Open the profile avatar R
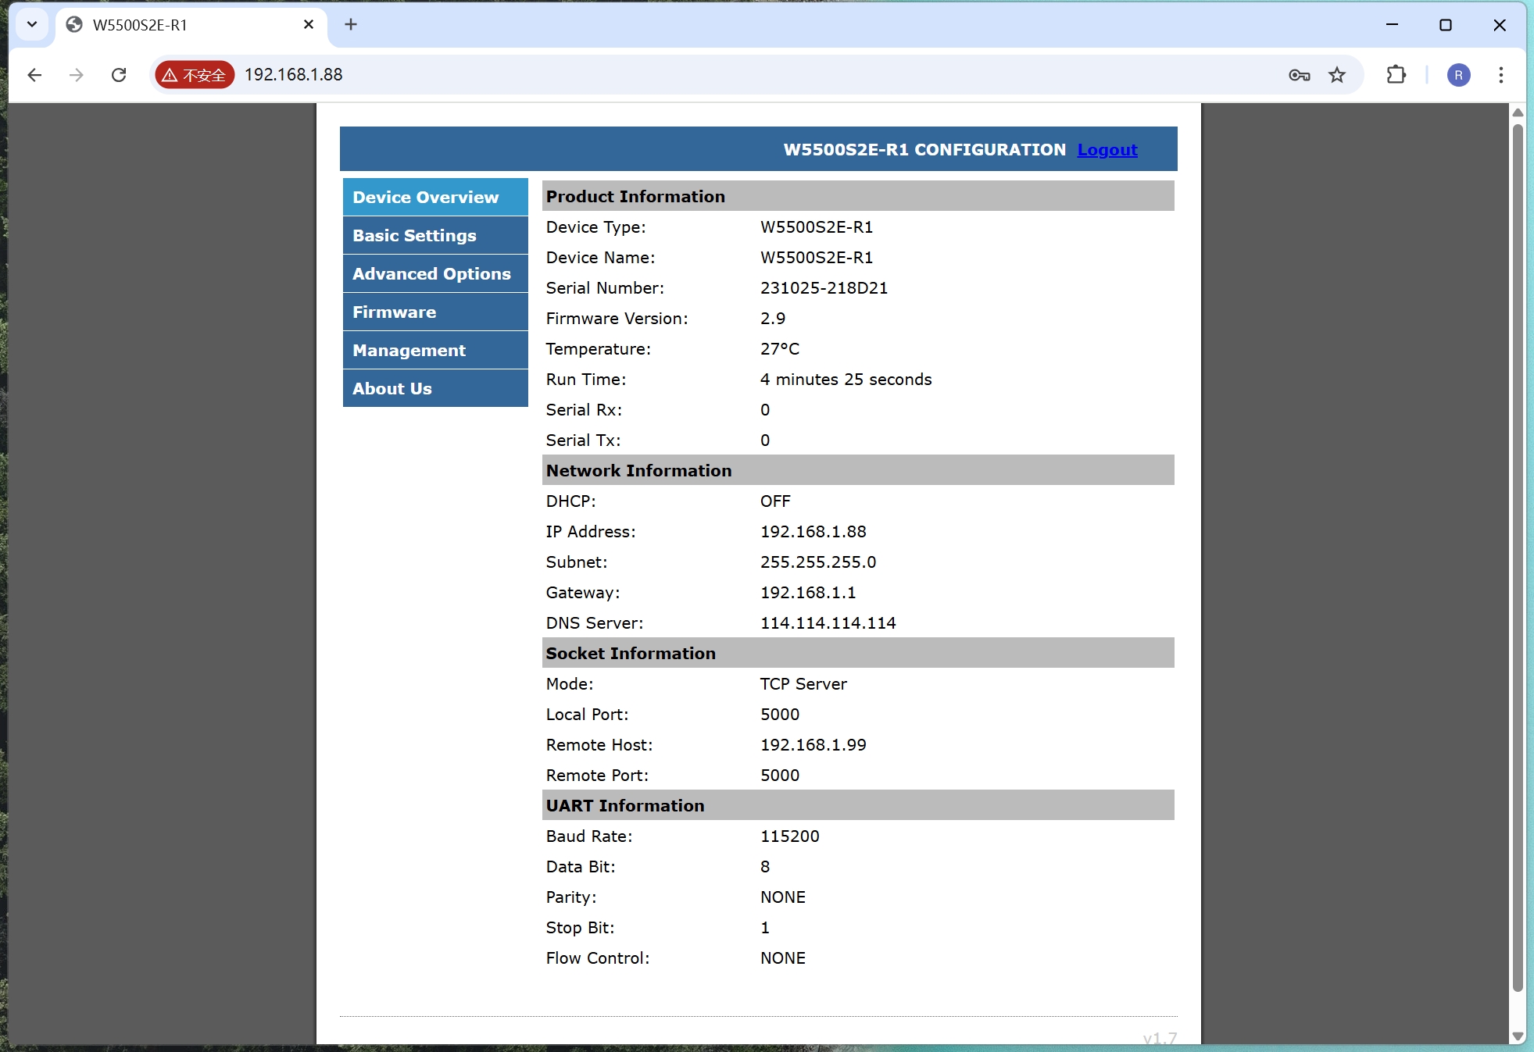The height and width of the screenshot is (1052, 1534). pos(1458,75)
